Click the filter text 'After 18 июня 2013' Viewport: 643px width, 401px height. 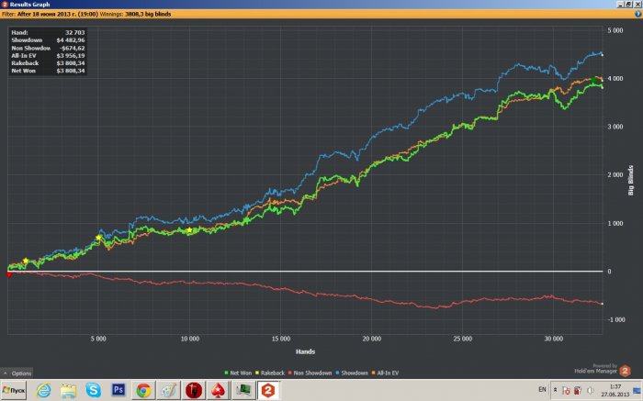pos(57,14)
